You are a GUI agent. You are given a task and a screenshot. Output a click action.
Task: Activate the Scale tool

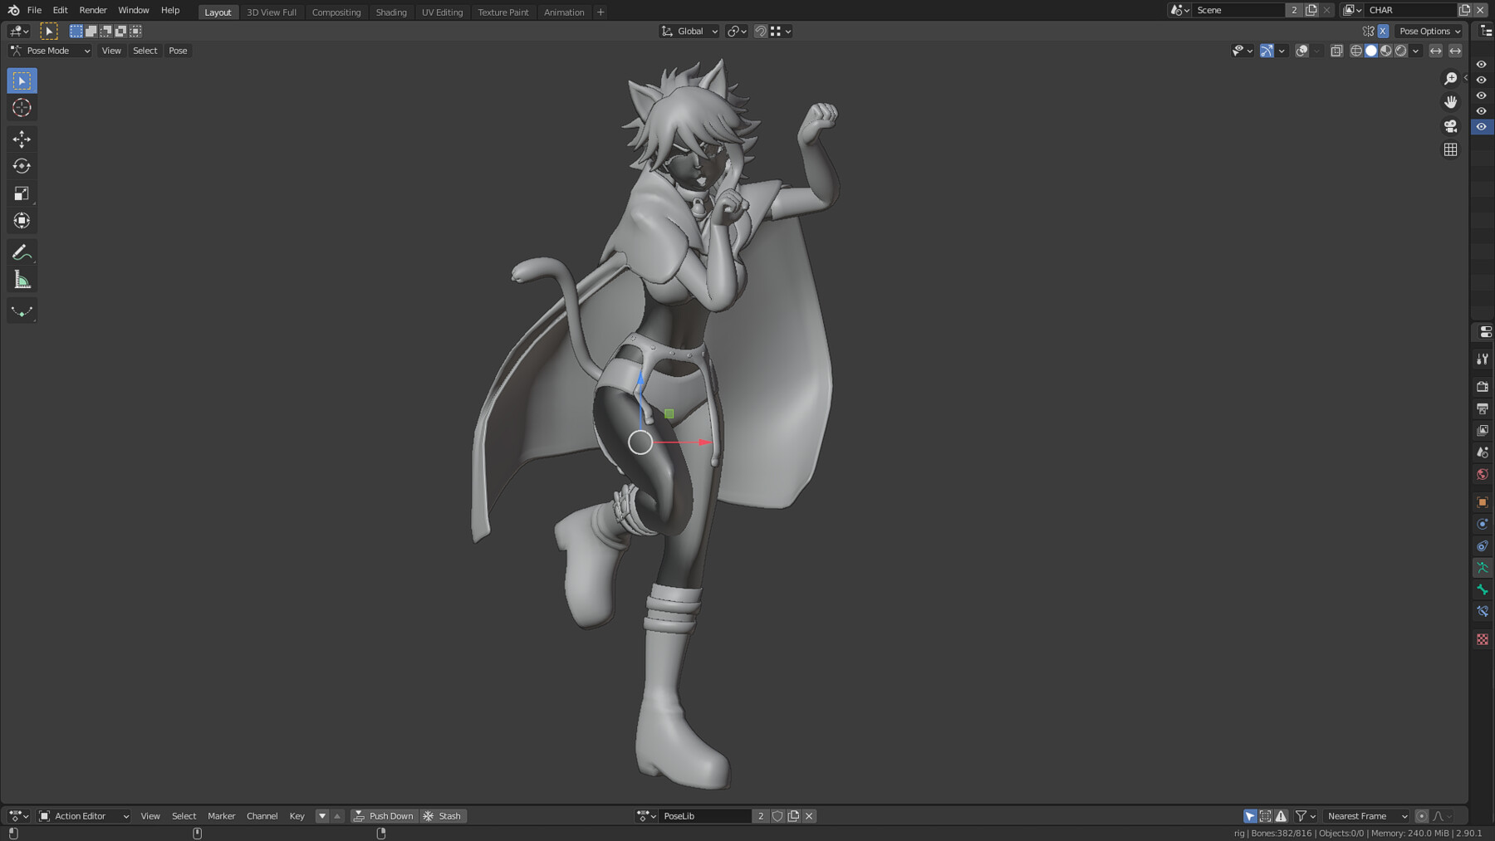tap(22, 193)
